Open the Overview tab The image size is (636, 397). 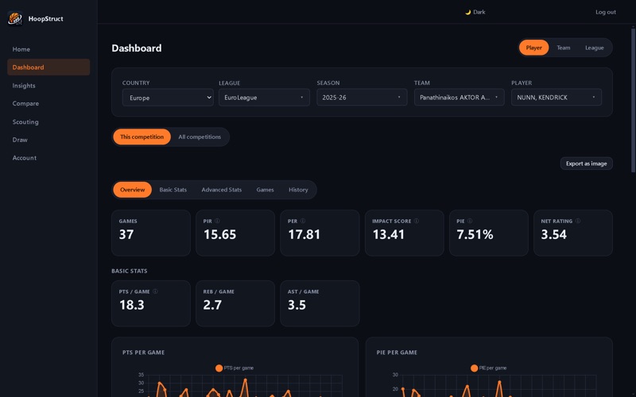click(132, 190)
